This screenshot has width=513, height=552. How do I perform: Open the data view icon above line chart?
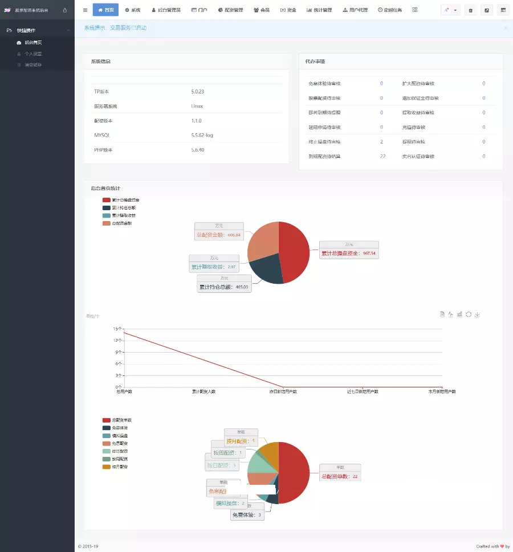click(442, 314)
